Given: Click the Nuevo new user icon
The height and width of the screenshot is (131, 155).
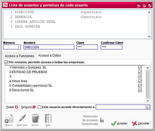Looking at the screenshot, I should (9, 118).
